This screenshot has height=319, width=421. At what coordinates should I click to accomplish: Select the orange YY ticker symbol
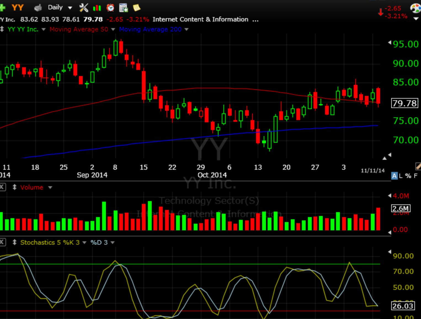[x=18, y=7]
